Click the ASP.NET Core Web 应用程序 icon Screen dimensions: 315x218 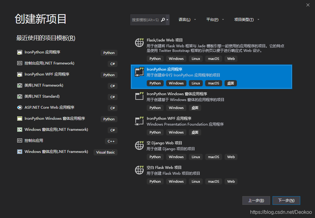19,107
